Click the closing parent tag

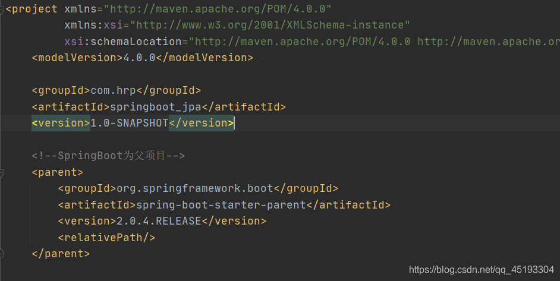click(61, 254)
